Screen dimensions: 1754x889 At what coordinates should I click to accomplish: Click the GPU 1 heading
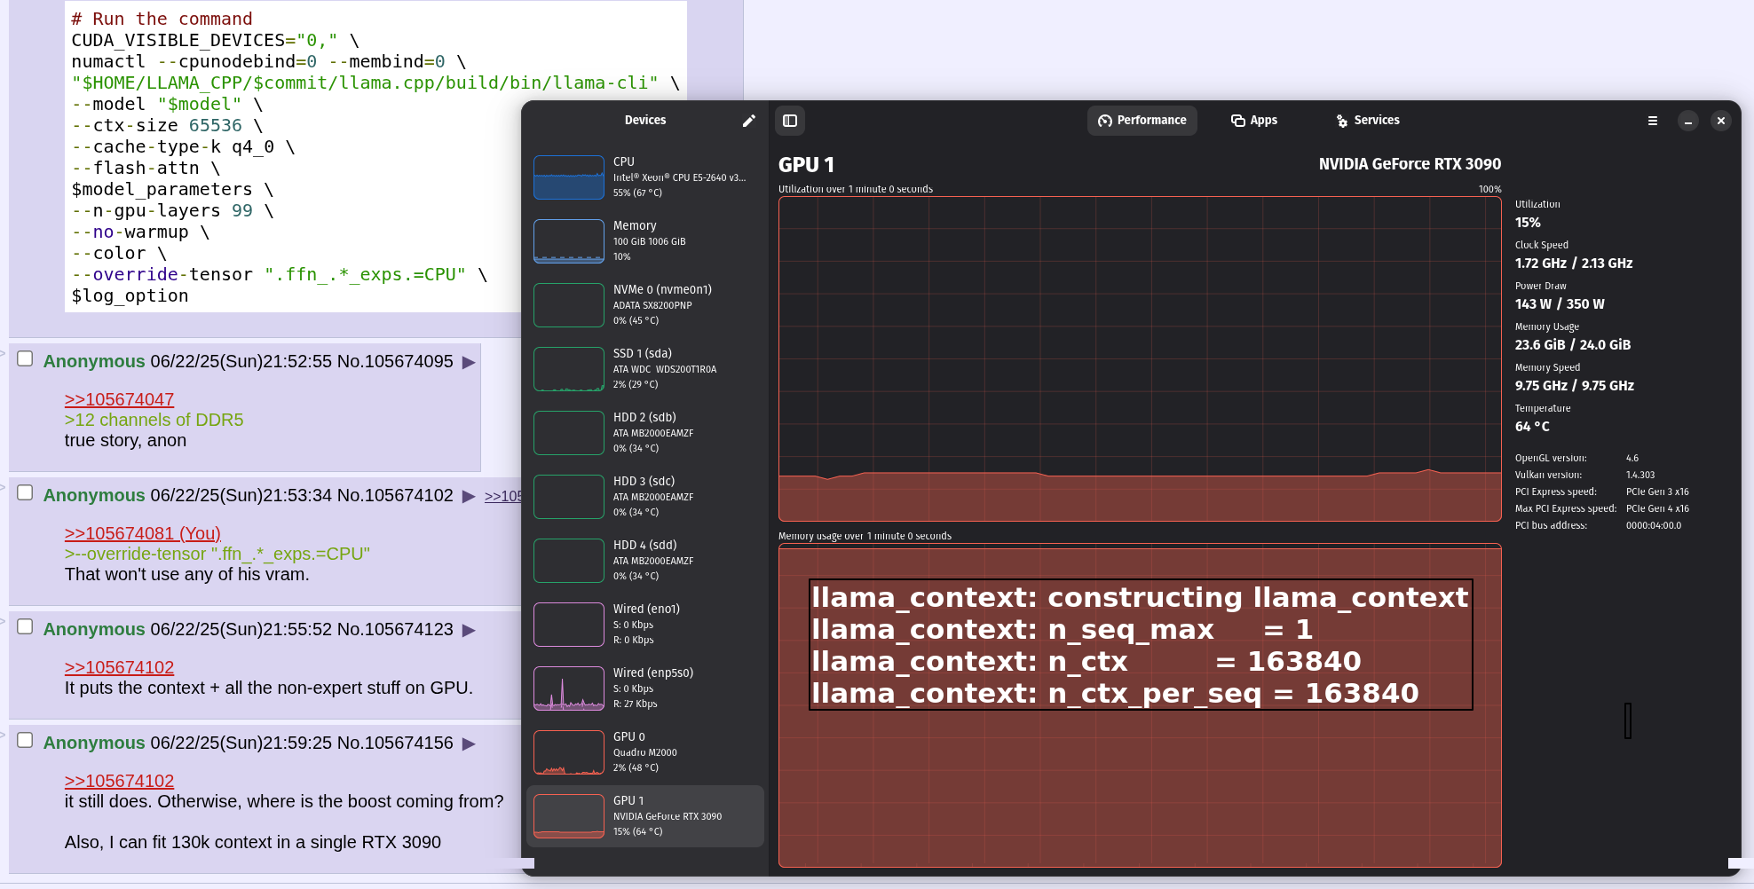coord(806,165)
